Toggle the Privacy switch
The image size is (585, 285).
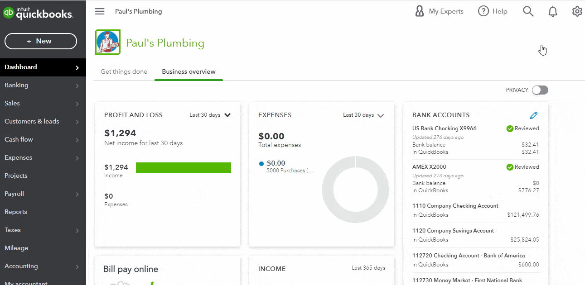point(540,90)
